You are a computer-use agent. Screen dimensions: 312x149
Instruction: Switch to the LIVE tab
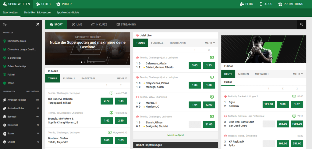(77, 25)
